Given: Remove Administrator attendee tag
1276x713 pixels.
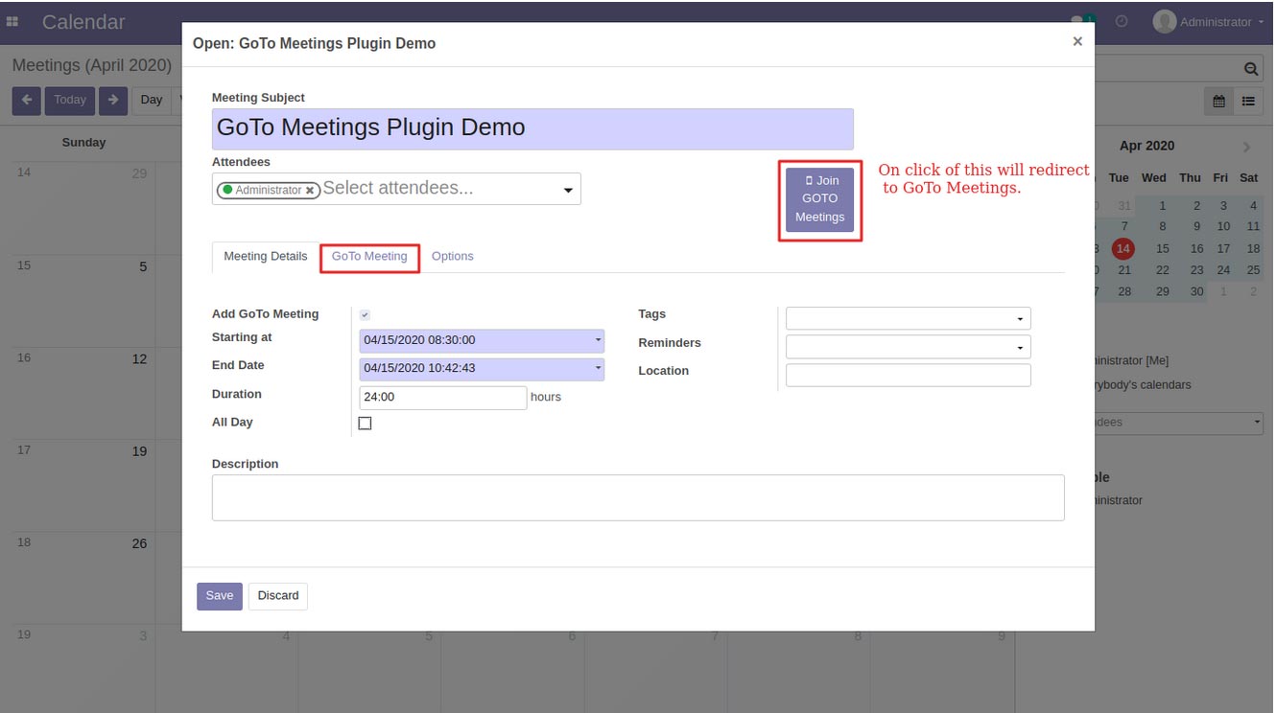Looking at the screenshot, I should click(x=310, y=191).
